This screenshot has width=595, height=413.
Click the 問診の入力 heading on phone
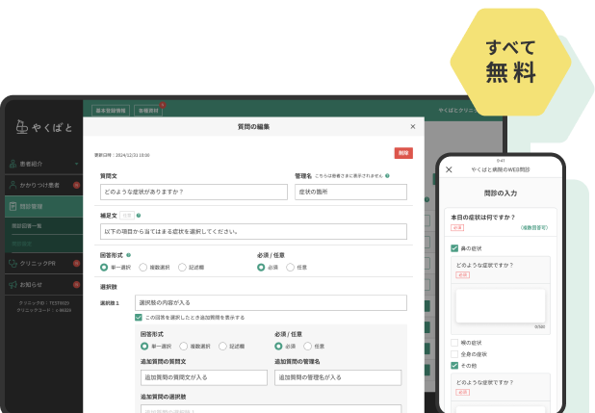pyautogui.click(x=501, y=194)
